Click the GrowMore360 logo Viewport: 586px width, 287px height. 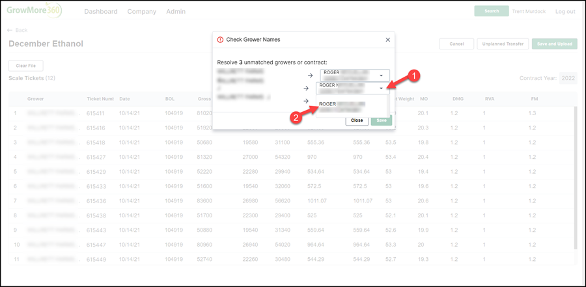pos(35,10)
